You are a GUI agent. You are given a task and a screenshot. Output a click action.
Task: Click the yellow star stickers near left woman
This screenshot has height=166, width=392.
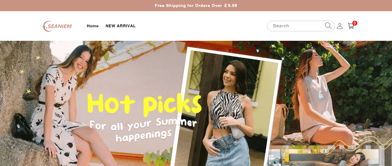pos(29,74)
